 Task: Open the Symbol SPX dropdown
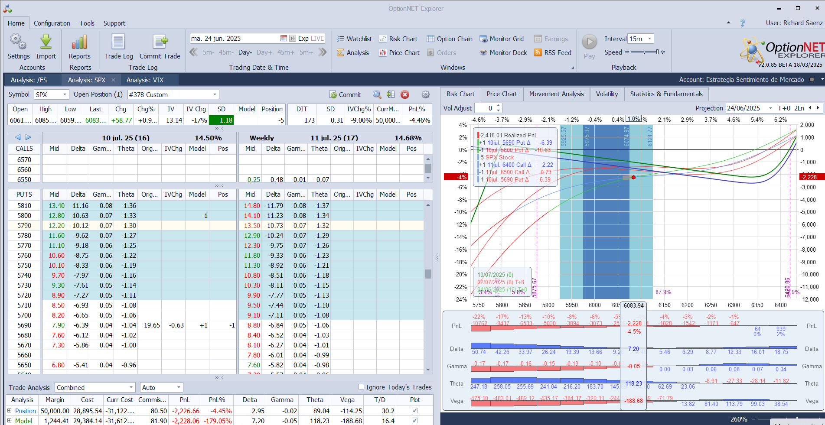point(65,94)
